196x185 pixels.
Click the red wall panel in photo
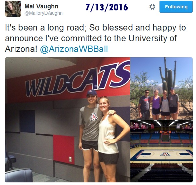click(x=64, y=149)
